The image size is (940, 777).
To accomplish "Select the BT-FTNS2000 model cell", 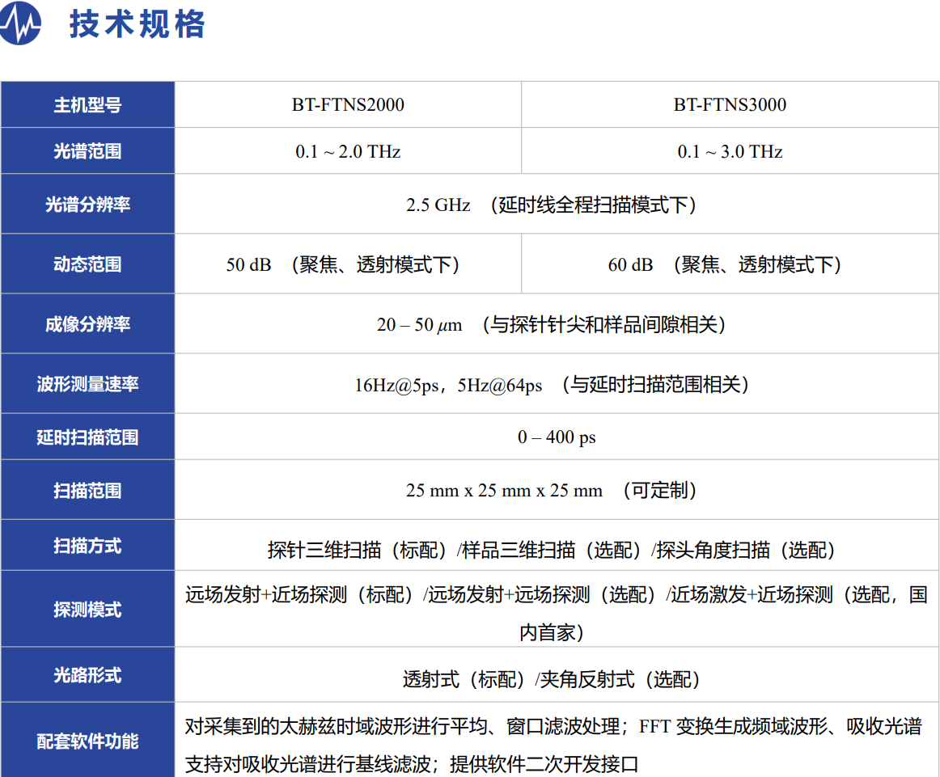I will [349, 105].
